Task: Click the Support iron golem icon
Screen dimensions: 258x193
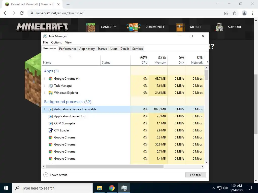Action: click(219, 27)
